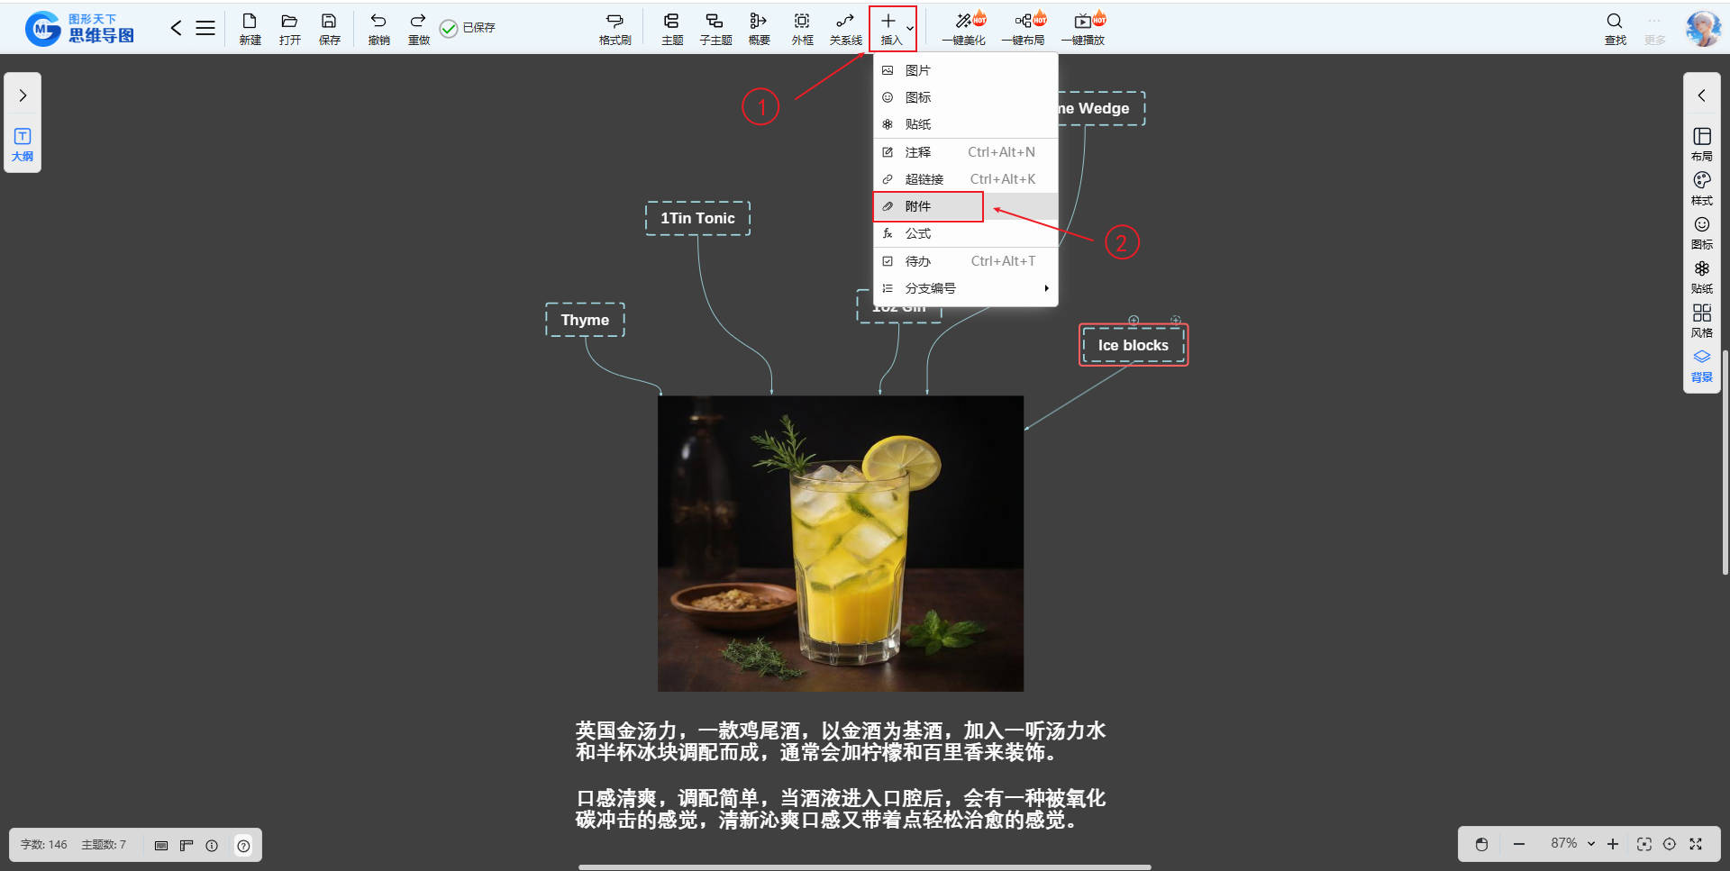Viewport: 1730px width, 871px height.
Task: Select the Ice blocks topic node
Action: point(1133,345)
